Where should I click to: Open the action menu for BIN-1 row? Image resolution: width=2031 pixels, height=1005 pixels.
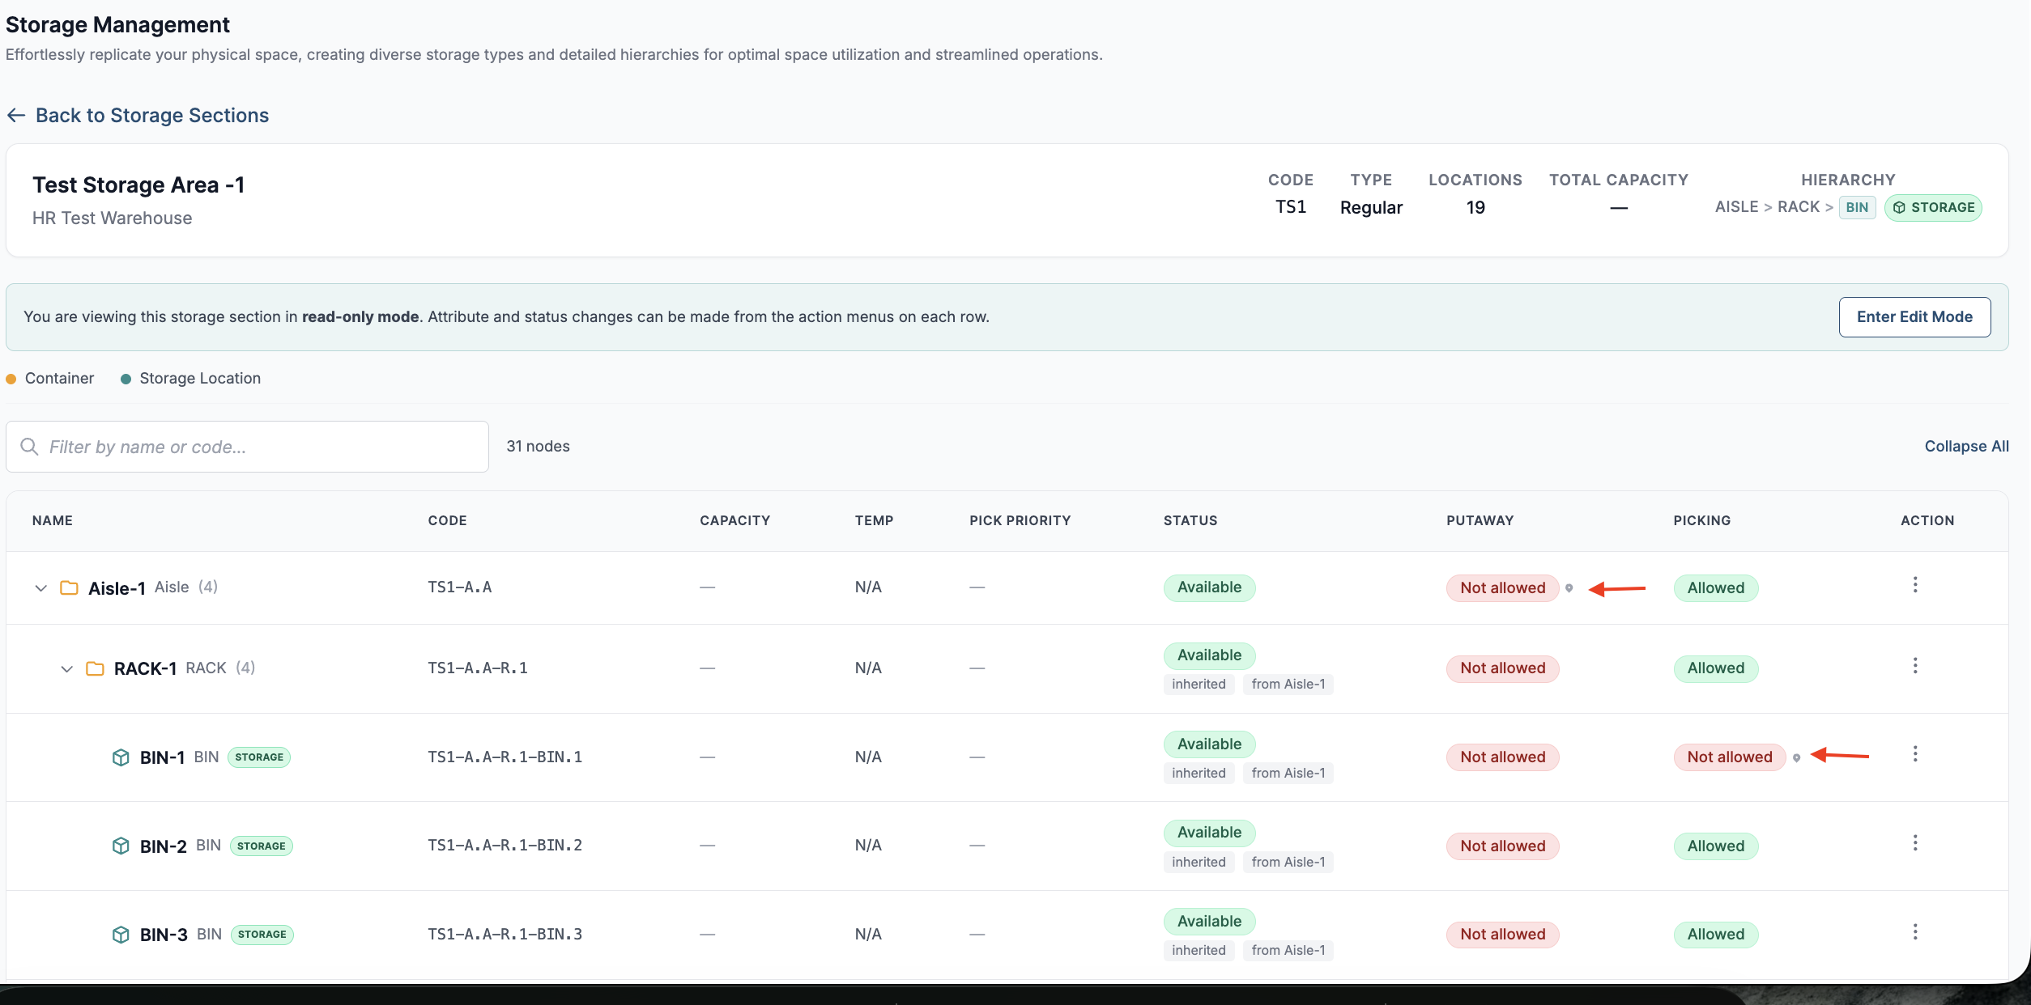coord(1914,754)
